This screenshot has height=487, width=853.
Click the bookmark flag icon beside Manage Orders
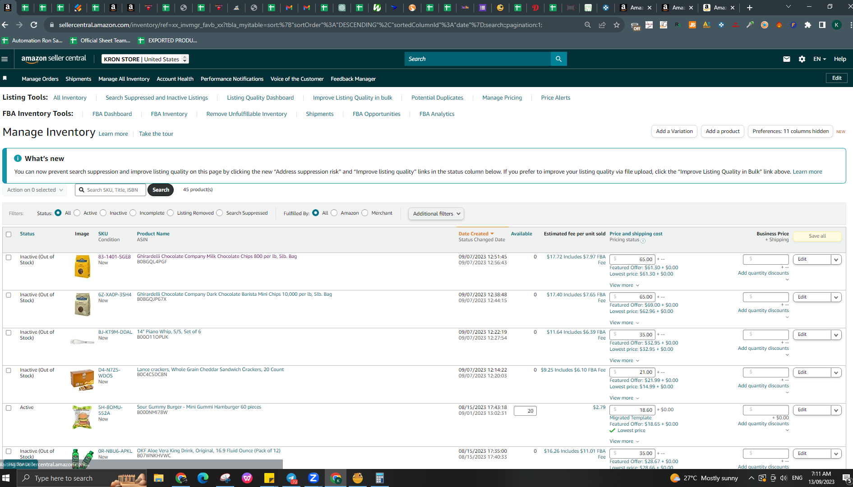click(5, 78)
